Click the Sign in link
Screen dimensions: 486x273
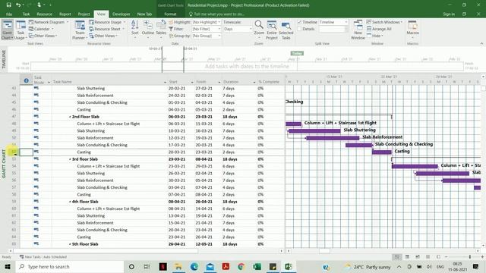point(449,14)
